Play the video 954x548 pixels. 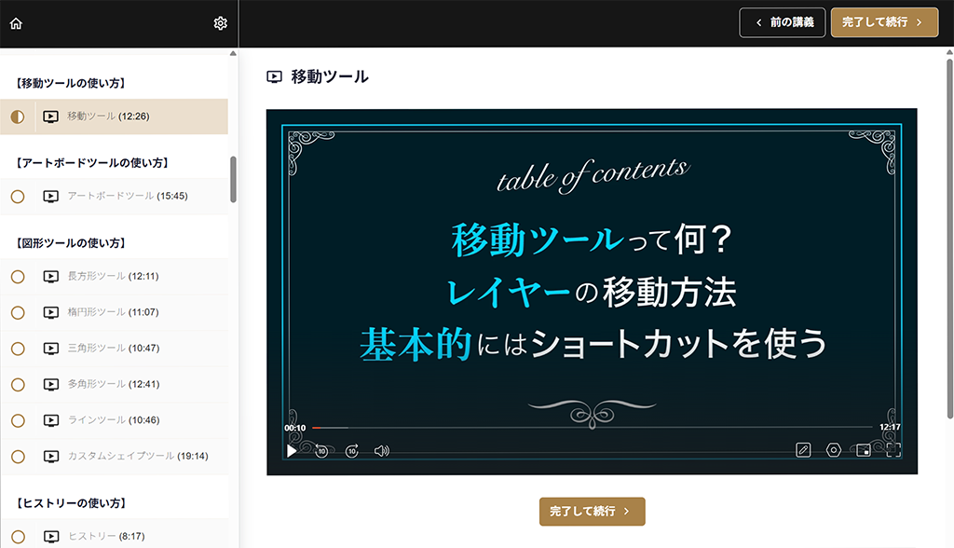point(292,450)
